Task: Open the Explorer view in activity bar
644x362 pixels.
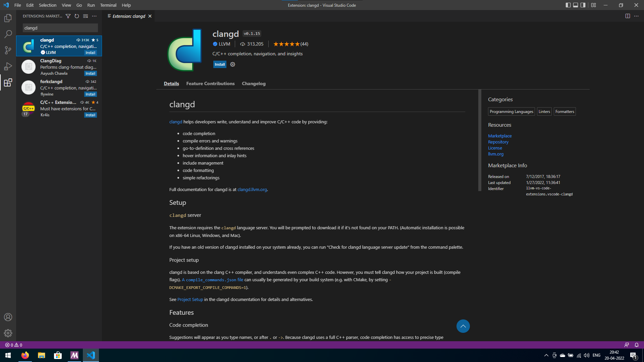Action: pos(8,18)
